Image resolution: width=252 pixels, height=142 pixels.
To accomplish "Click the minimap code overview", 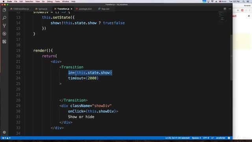I will 222,17.
